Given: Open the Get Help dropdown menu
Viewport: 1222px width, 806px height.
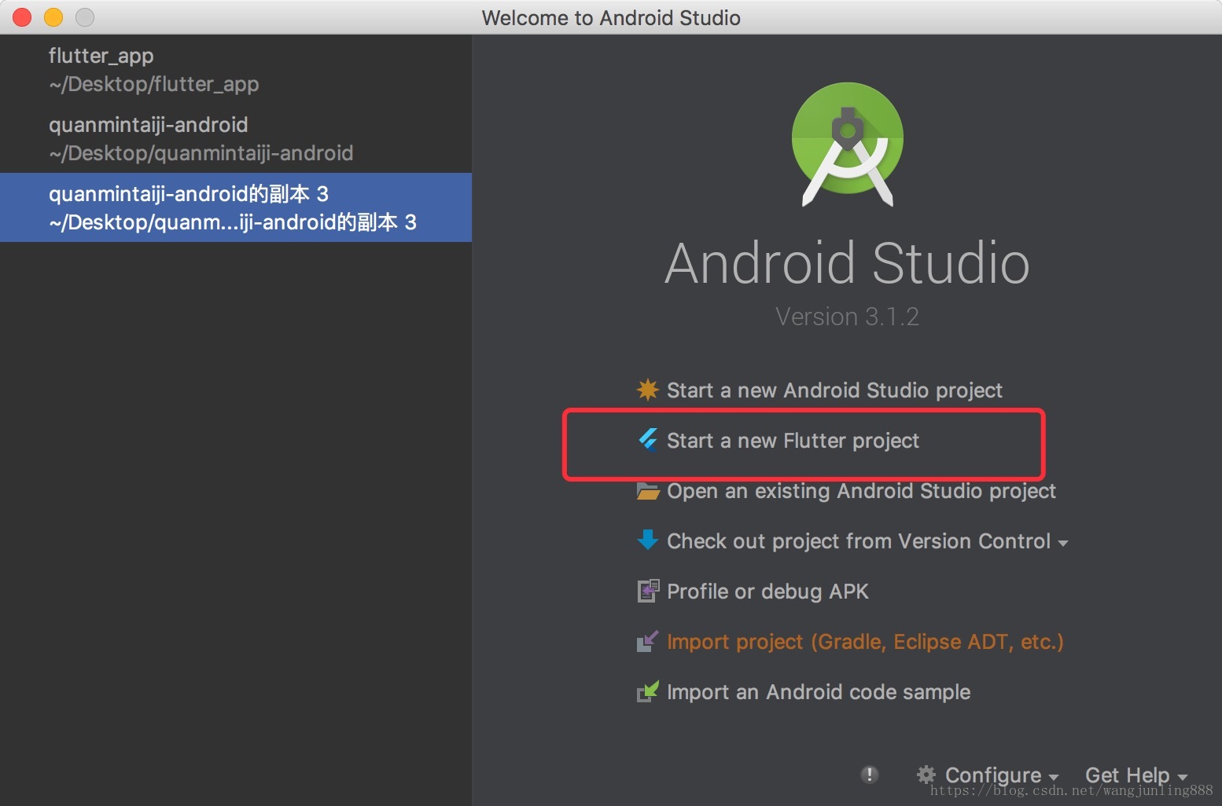Looking at the screenshot, I should coord(1136,775).
